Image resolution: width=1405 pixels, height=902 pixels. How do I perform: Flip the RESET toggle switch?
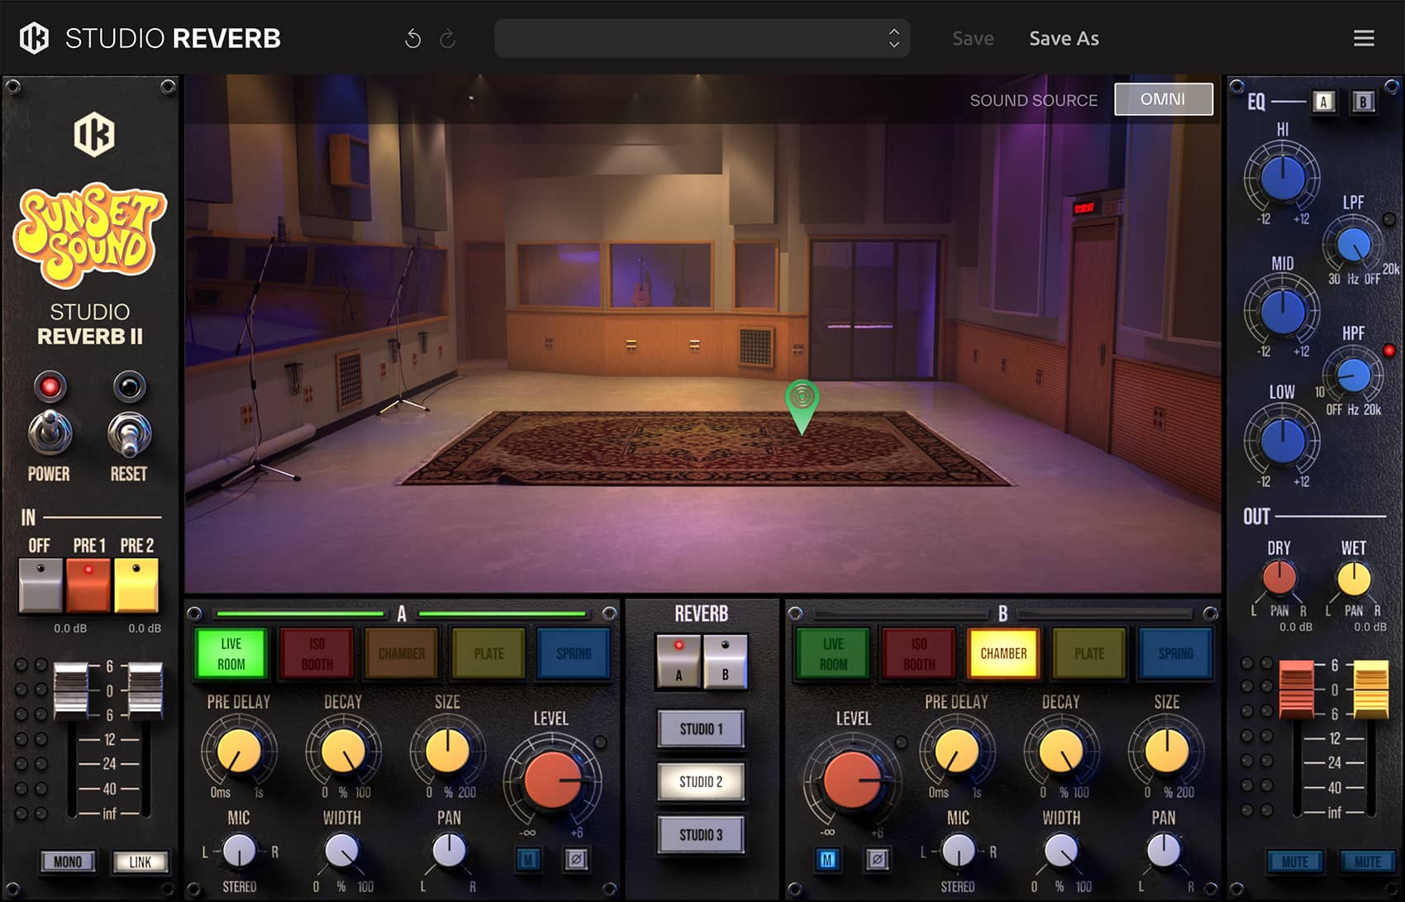pyautogui.click(x=129, y=434)
